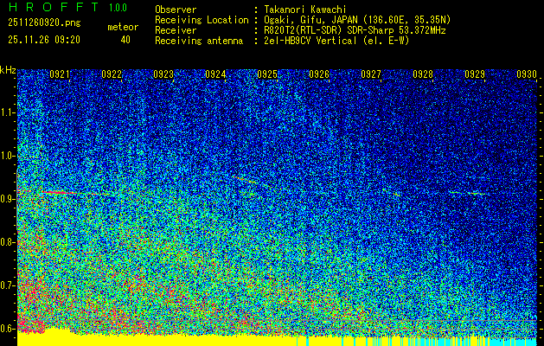Viewport: 544px width, 346px height.
Task: Click the HROFFT title text
Action: coord(54,7)
